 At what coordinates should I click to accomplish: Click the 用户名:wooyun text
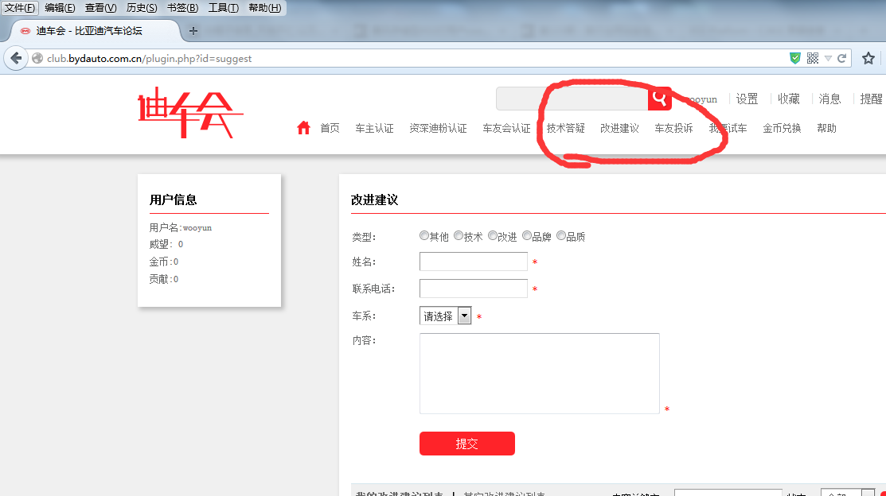tap(180, 227)
